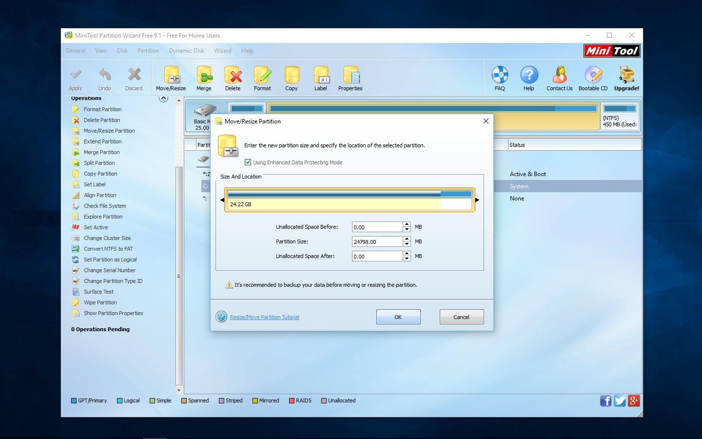Choose Change Cluster Size operation

pyautogui.click(x=107, y=238)
